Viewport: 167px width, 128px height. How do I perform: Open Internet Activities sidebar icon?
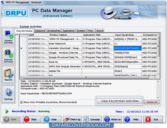[x=8, y=54]
